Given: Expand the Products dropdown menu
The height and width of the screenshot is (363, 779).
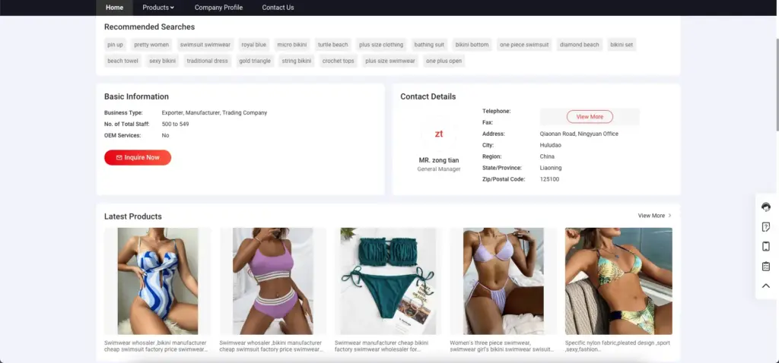Looking at the screenshot, I should point(158,8).
